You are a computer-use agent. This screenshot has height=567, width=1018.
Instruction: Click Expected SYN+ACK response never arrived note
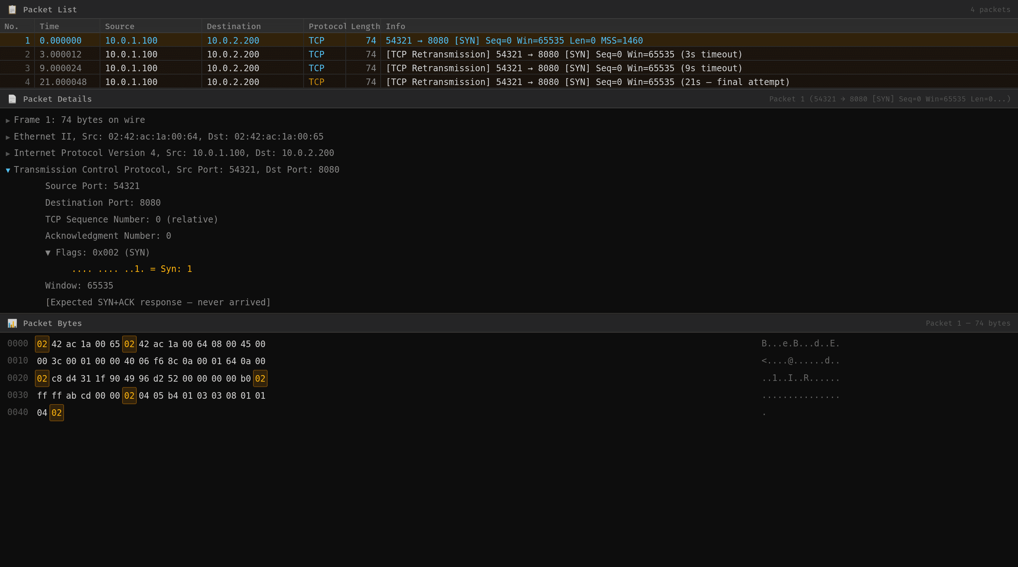[158, 302]
